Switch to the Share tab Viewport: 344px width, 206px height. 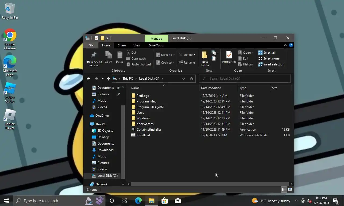pos(122,45)
